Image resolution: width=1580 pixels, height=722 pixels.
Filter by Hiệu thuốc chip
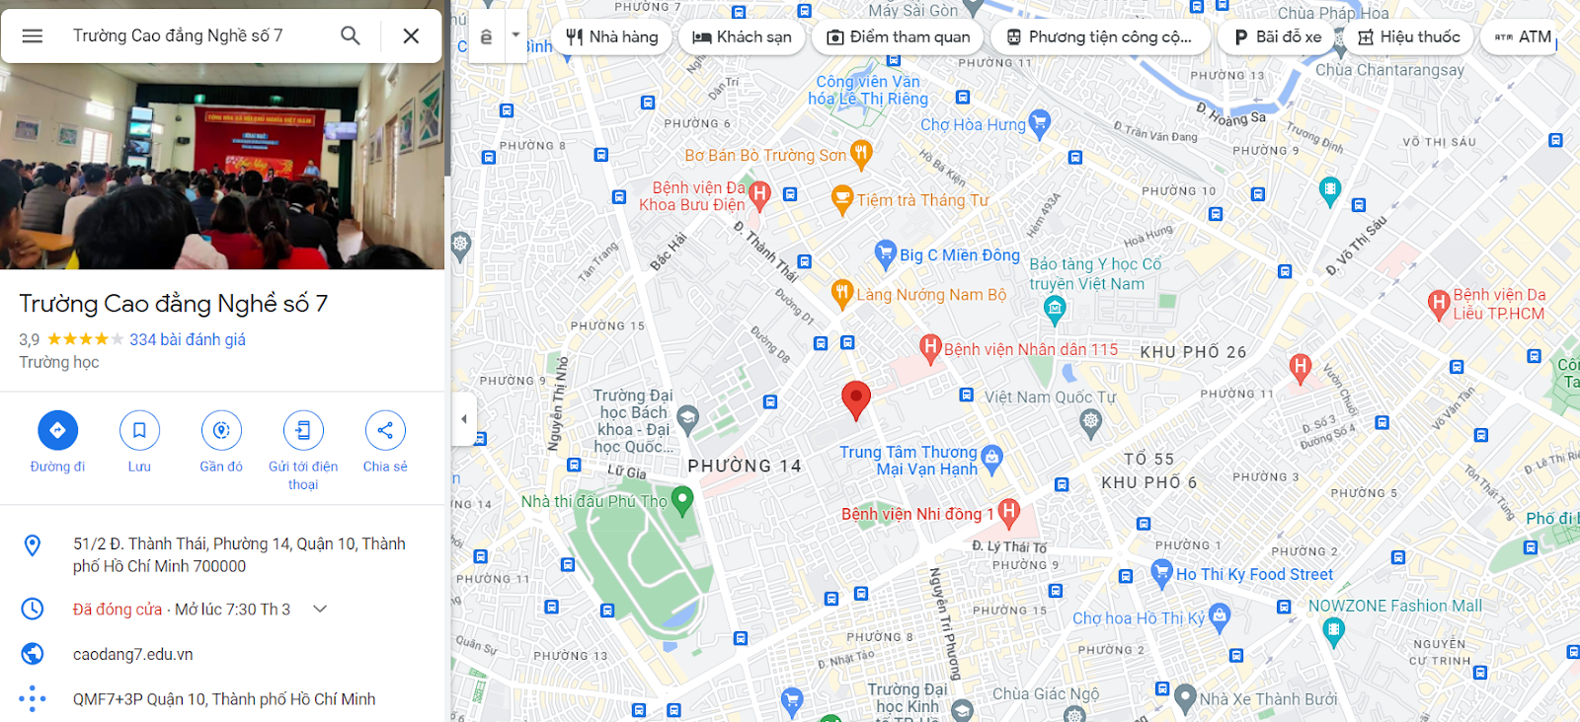1409,36
